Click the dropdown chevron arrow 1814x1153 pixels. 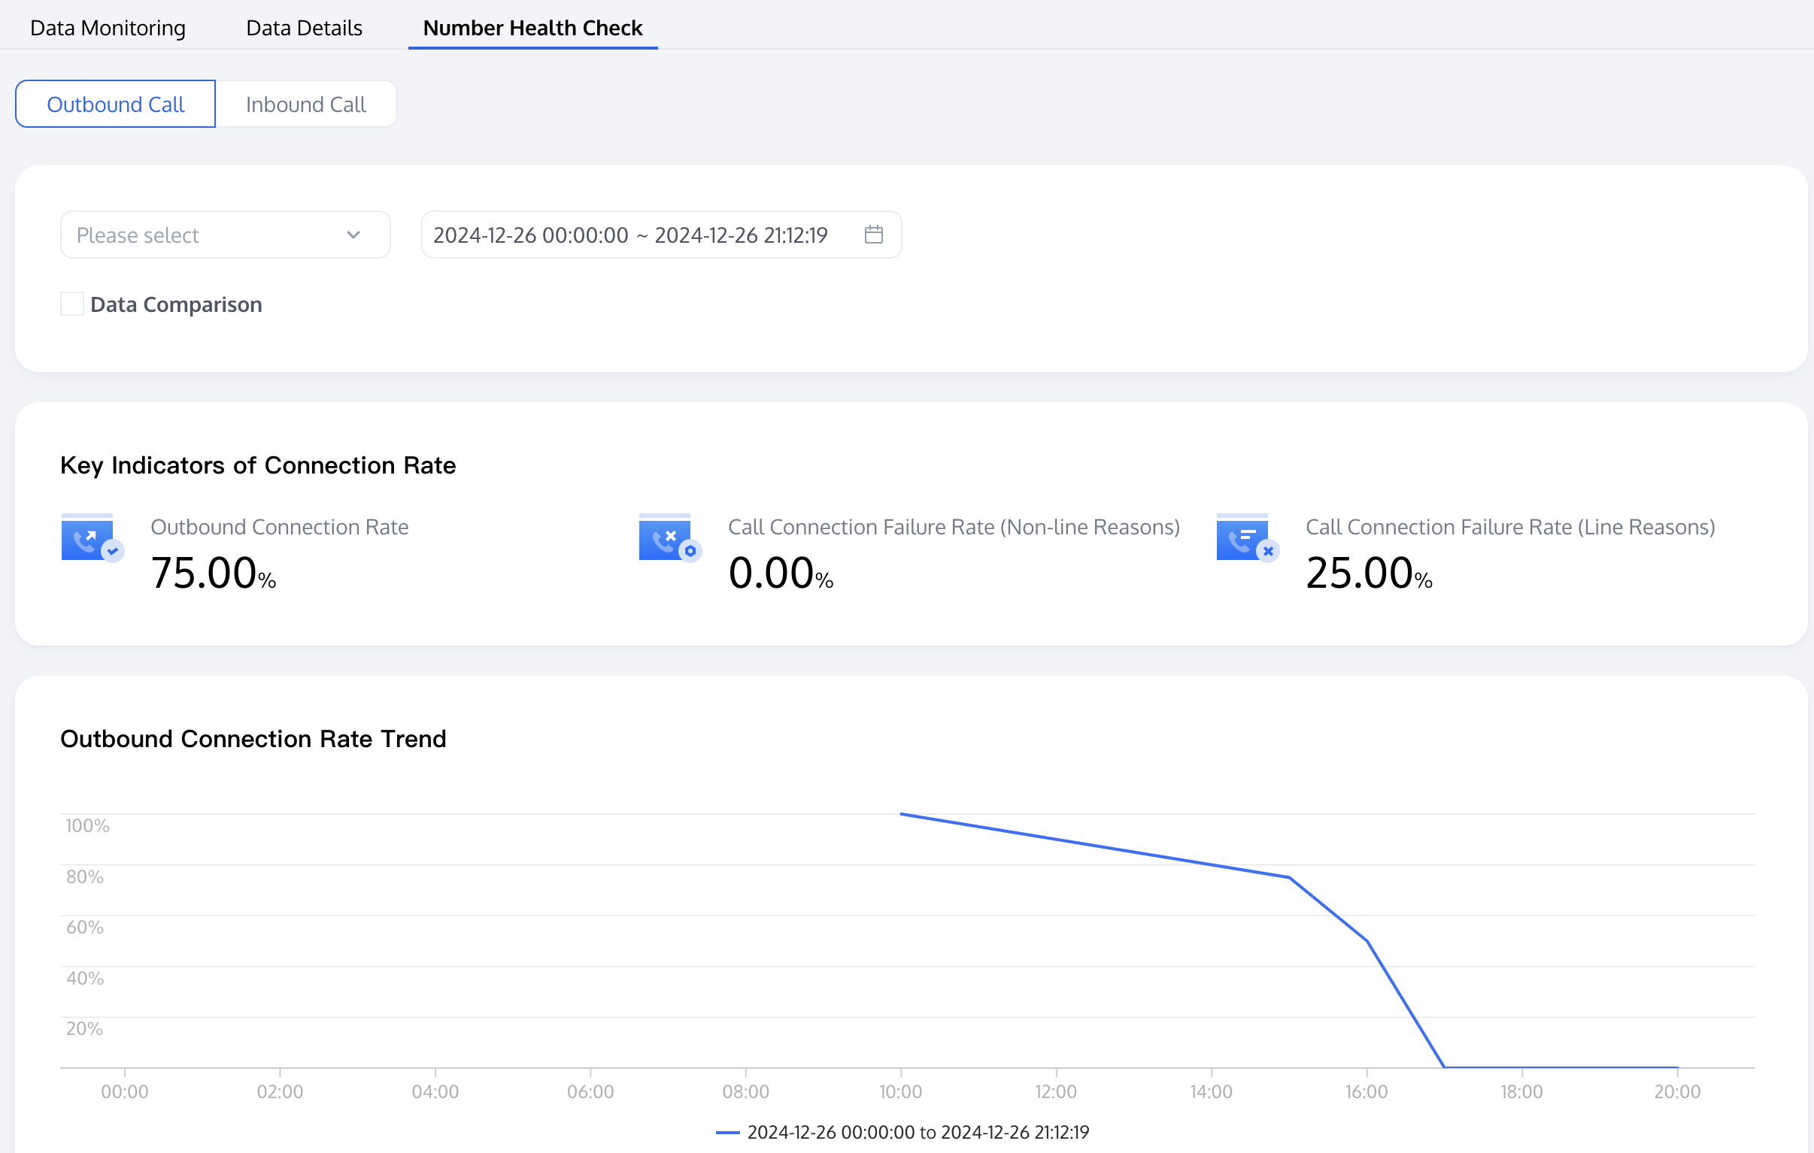(x=353, y=235)
